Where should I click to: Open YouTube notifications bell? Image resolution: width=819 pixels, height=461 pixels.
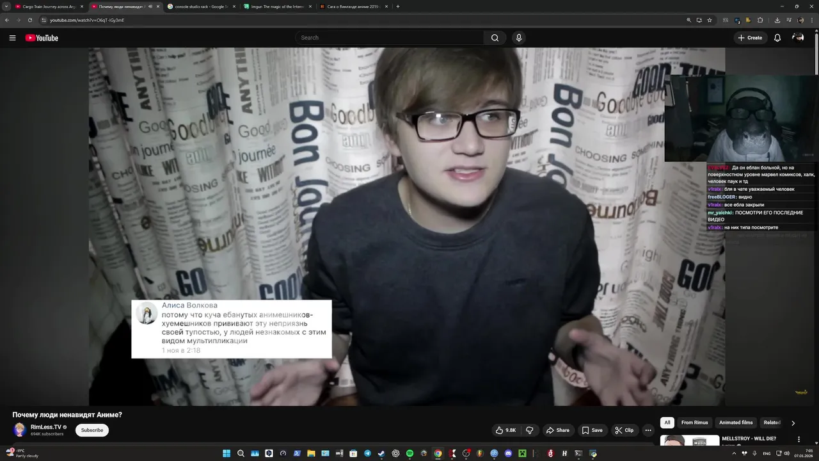(777, 38)
